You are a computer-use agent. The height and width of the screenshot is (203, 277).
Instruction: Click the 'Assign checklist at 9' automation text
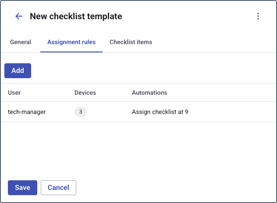point(160,112)
